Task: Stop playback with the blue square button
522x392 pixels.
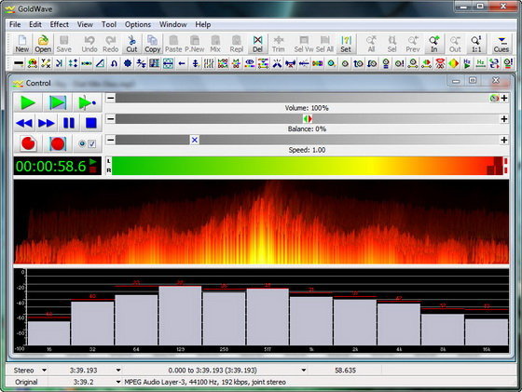Action: pyautogui.click(x=91, y=123)
